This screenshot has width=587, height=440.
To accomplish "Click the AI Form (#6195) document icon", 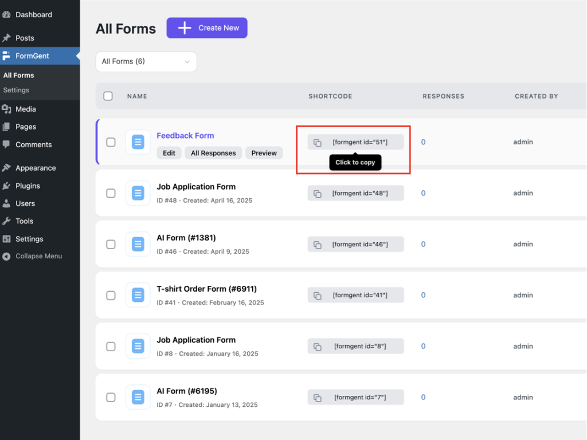I will (138, 397).
